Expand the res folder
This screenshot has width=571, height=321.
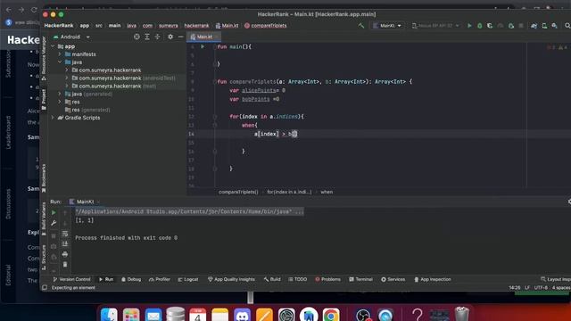click(60, 102)
